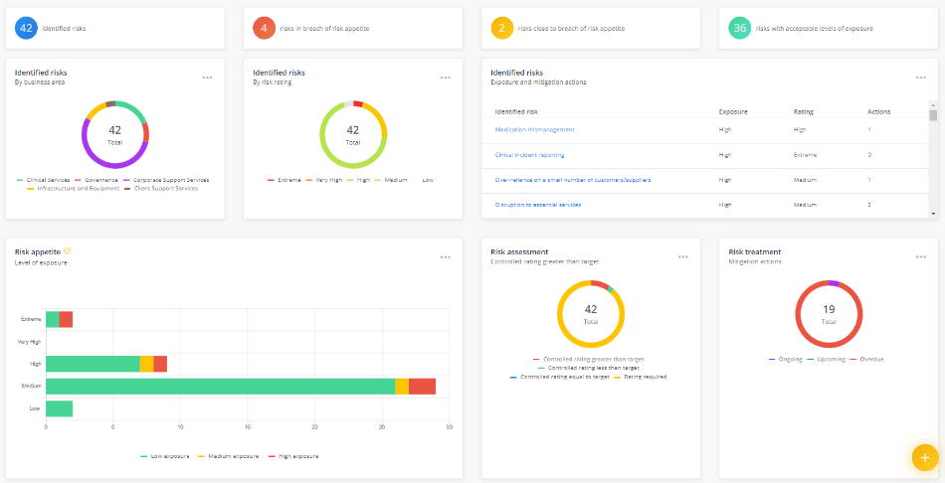Viewport: 945px width, 483px height.
Task: Open the Medication mismanagement risk link
Action: coord(534,129)
